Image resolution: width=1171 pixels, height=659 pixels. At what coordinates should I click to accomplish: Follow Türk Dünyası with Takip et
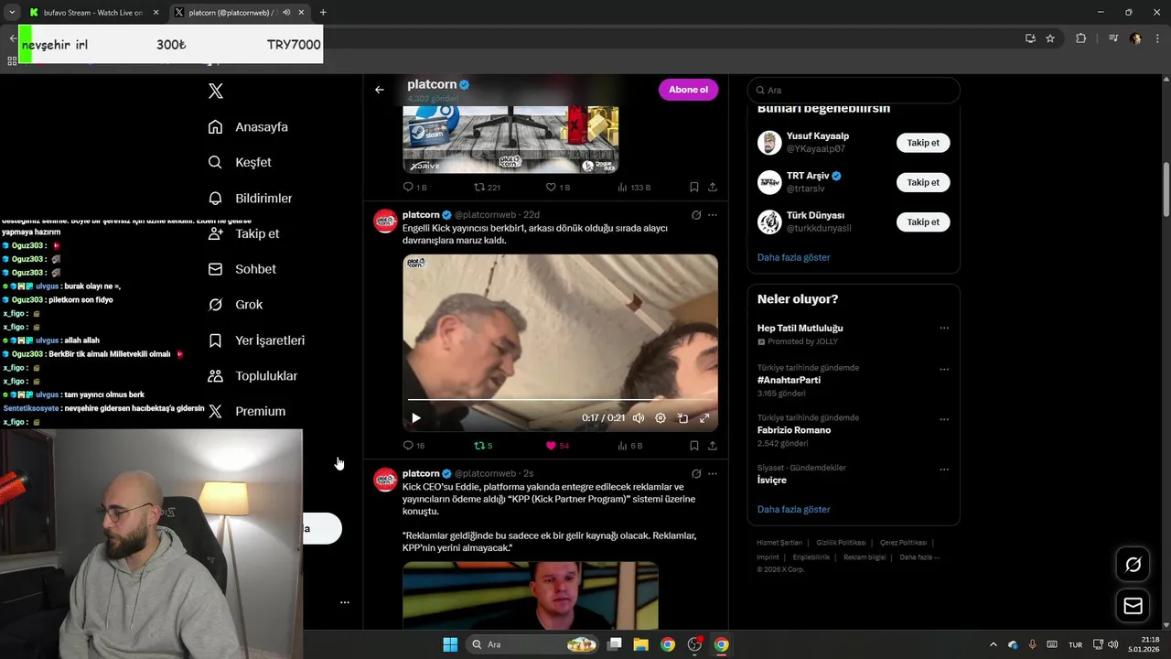(923, 222)
